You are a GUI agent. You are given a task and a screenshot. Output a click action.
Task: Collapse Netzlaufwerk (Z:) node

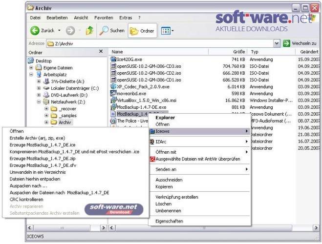[39, 102]
